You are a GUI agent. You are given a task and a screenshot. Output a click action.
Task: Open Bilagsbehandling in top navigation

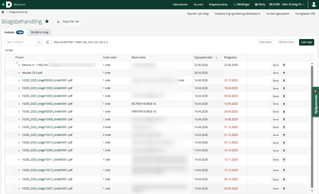click(x=218, y=4)
